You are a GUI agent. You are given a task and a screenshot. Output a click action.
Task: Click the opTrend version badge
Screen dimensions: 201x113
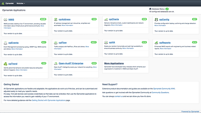(x=44, y=63)
